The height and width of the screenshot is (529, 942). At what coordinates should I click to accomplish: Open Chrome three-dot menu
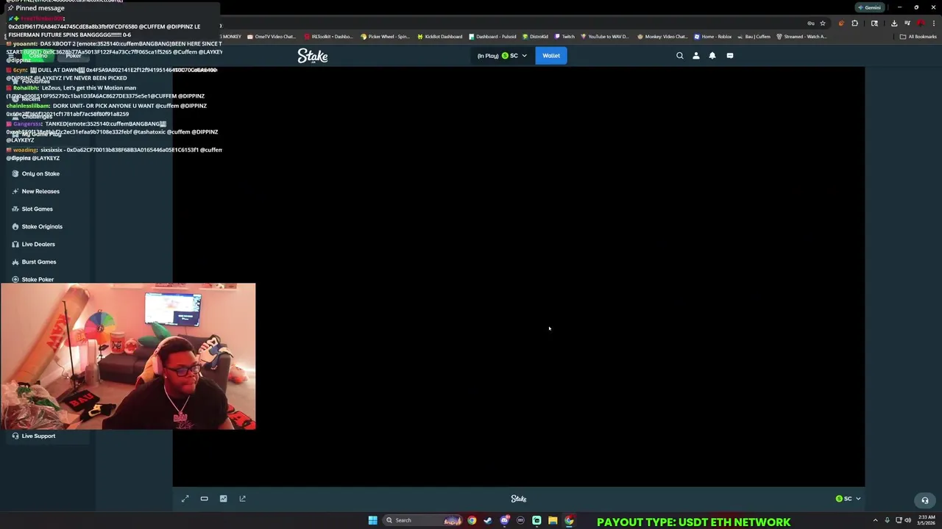click(933, 24)
